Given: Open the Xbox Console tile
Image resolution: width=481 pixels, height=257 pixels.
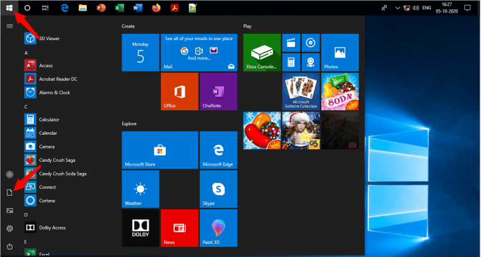Looking at the screenshot, I should coord(262,53).
